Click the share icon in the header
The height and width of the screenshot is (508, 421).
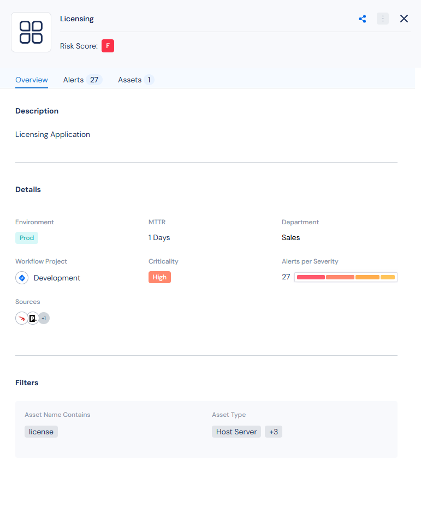click(x=363, y=19)
